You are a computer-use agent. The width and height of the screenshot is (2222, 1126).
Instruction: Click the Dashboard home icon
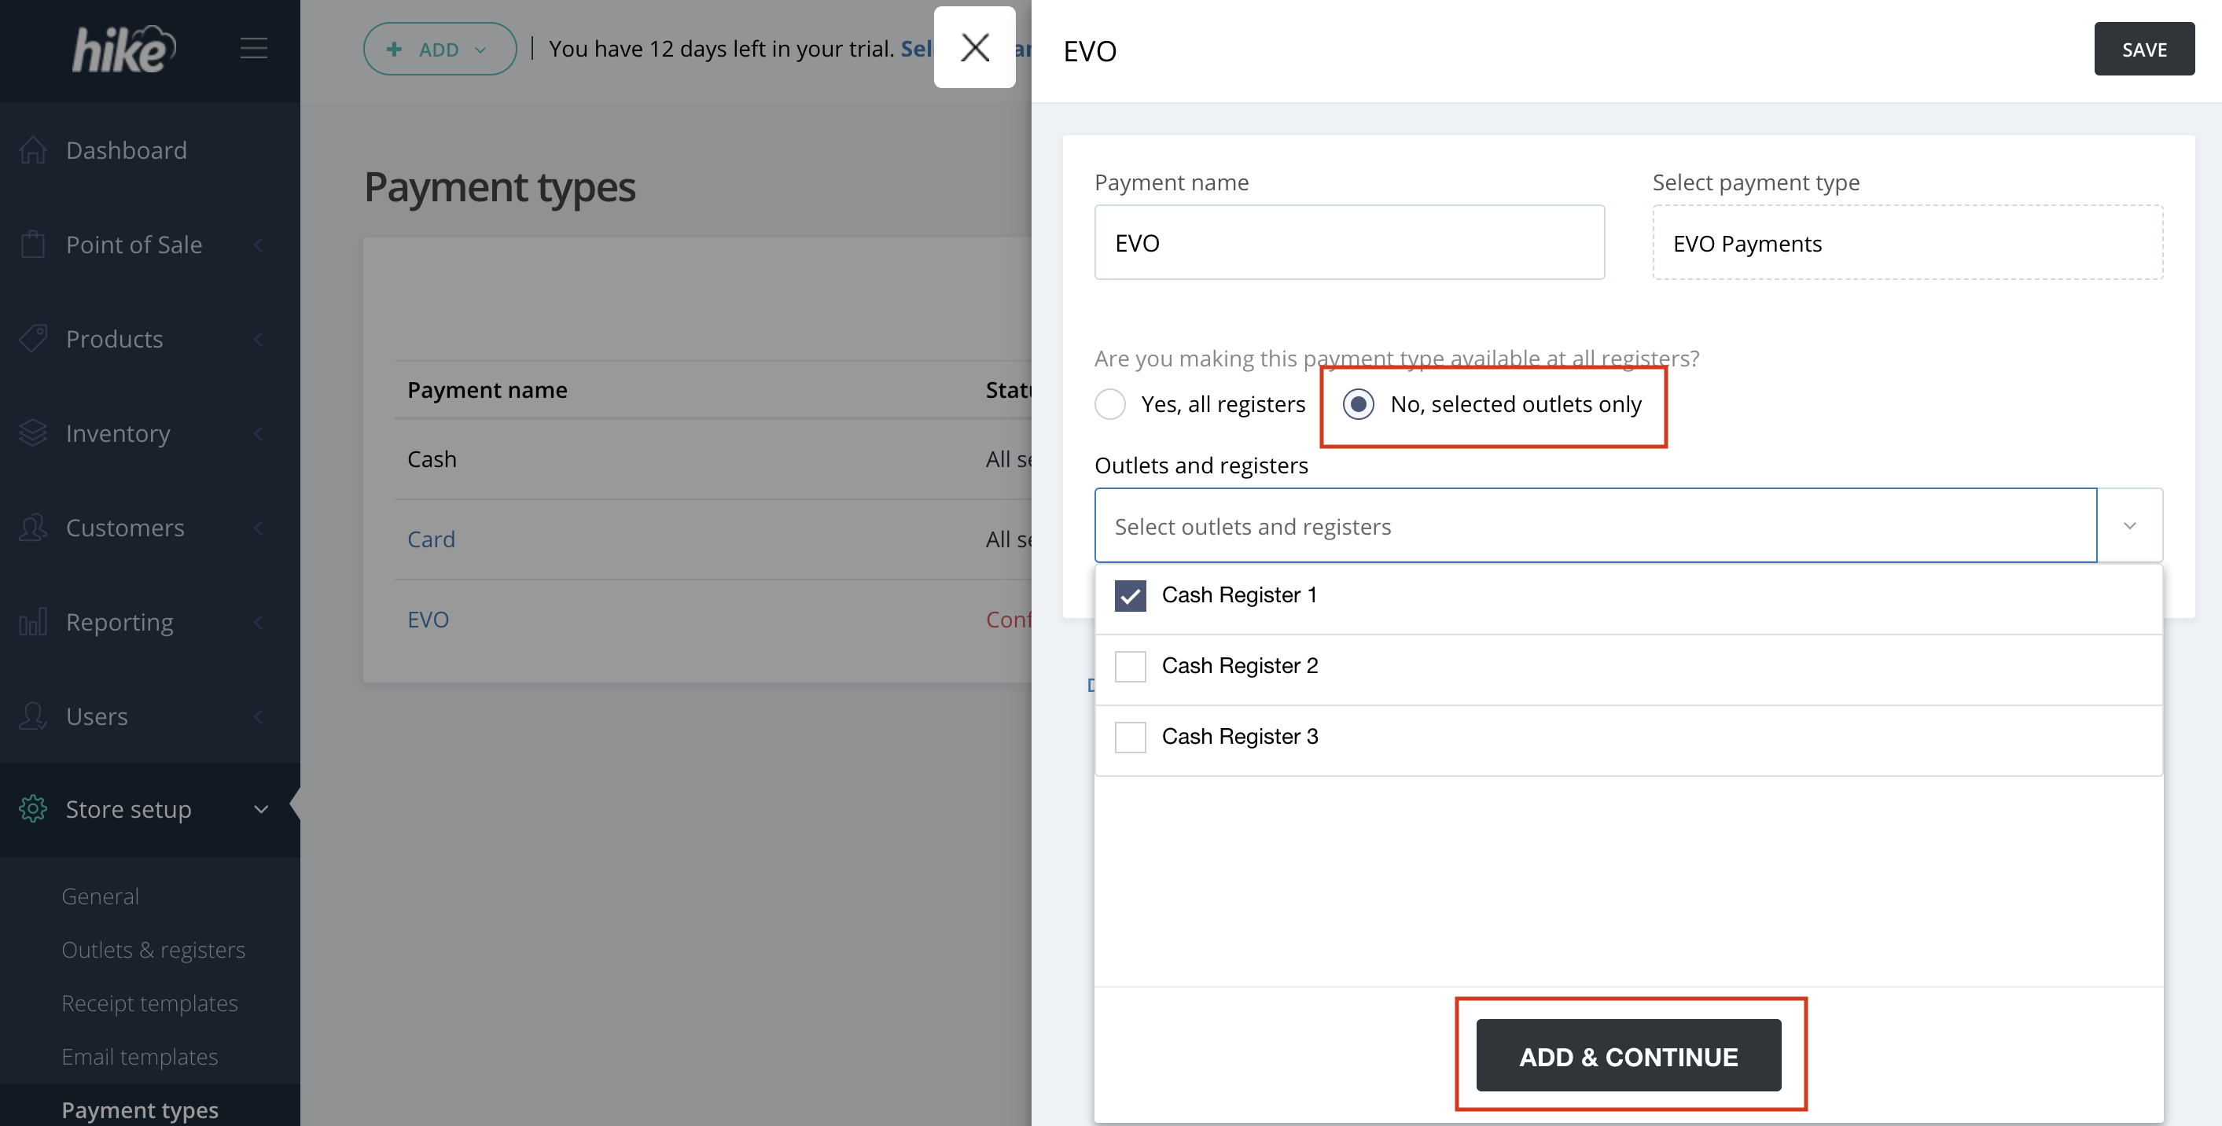33,150
